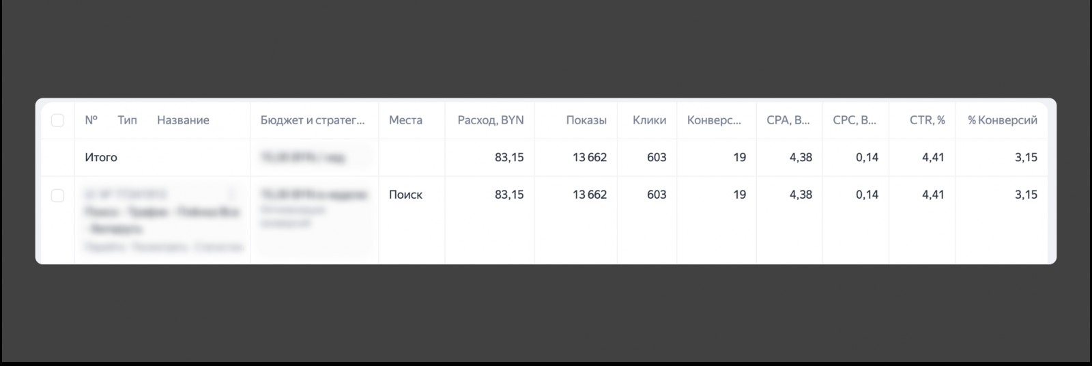The width and height of the screenshot is (1092, 366).
Task: Click the Поиск placement cell
Action: tap(405, 195)
